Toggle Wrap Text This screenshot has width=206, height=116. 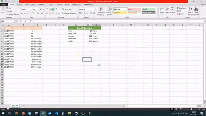[67, 9]
